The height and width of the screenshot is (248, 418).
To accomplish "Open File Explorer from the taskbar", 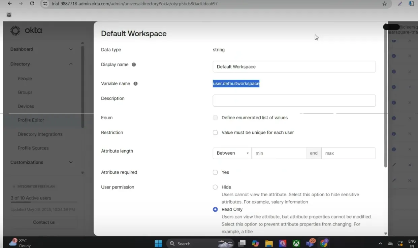I will pos(268,243).
